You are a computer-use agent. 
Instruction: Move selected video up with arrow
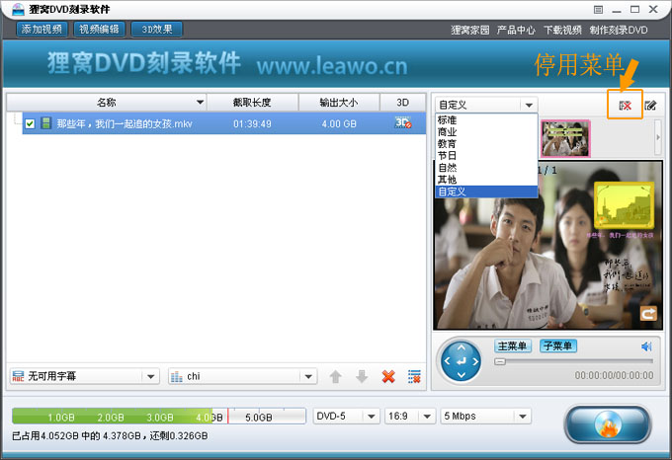[336, 376]
